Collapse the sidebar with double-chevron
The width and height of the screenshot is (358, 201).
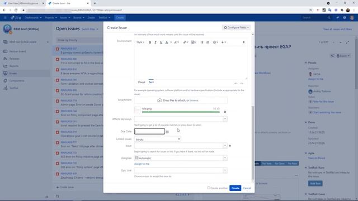46,197
